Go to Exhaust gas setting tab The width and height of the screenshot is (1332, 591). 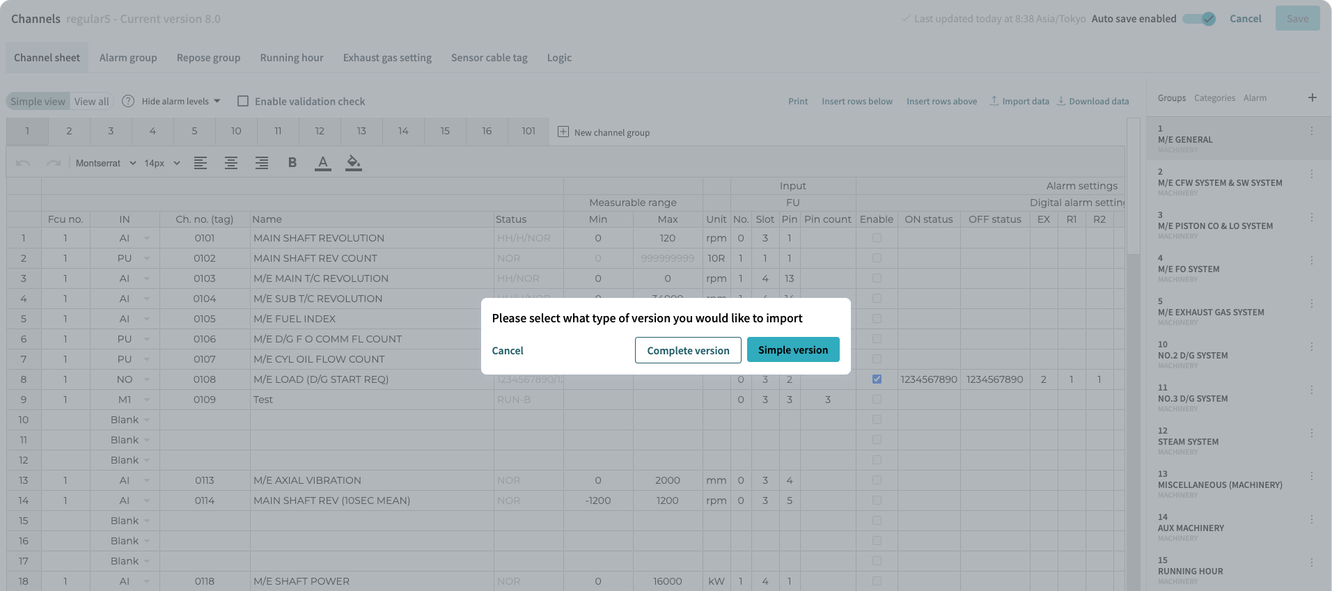[x=387, y=58]
